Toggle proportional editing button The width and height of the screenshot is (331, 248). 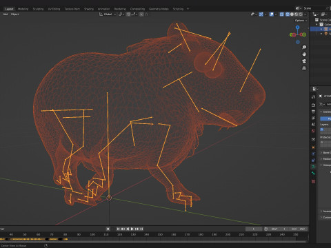click(141, 14)
